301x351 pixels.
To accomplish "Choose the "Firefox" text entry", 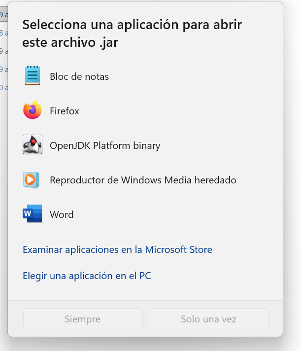I will click(x=64, y=111).
